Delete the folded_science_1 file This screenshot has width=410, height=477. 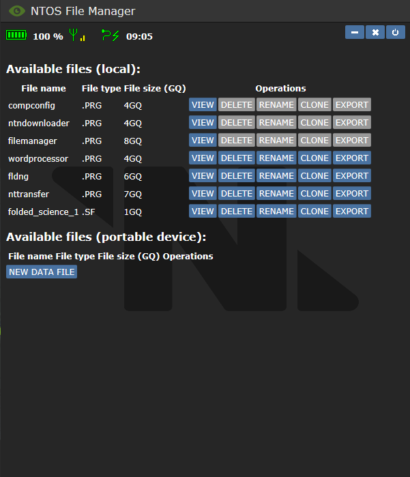(x=236, y=212)
